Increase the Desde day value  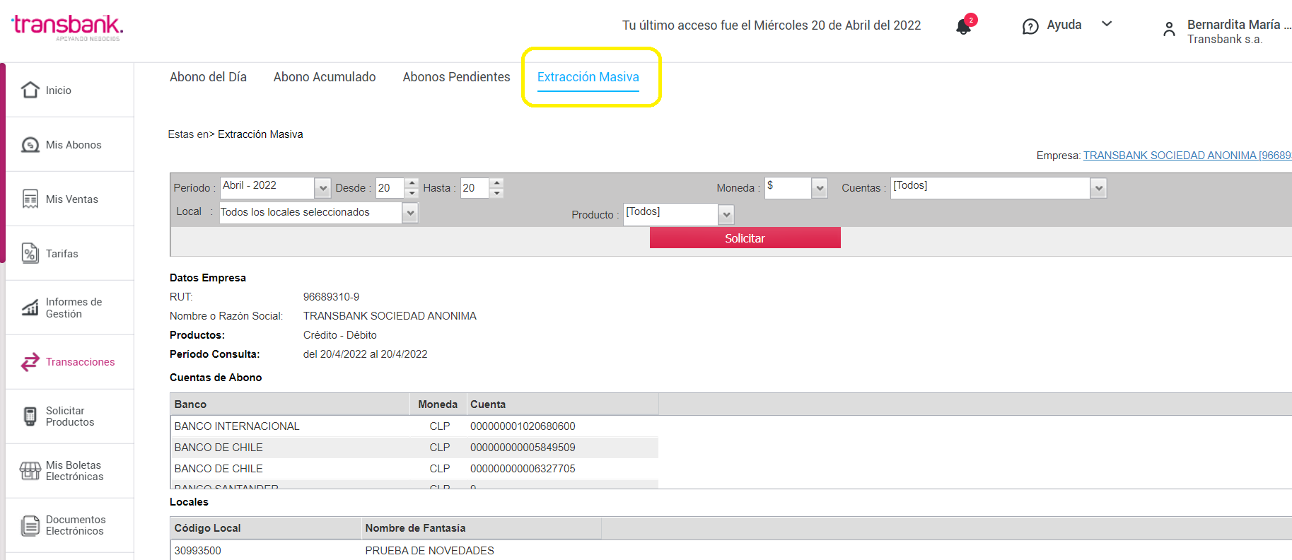click(x=412, y=183)
